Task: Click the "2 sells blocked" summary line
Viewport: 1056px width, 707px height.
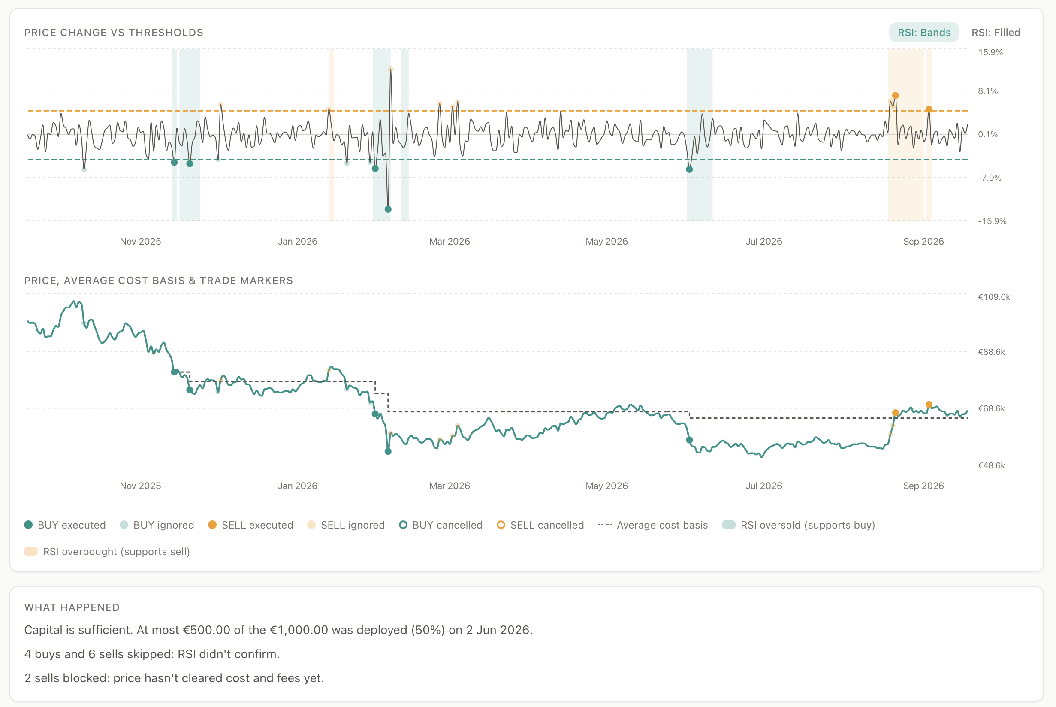Action: coord(174,678)
